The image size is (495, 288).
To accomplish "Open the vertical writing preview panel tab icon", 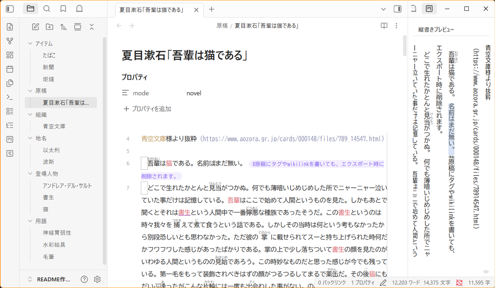I will pos(429,9).
